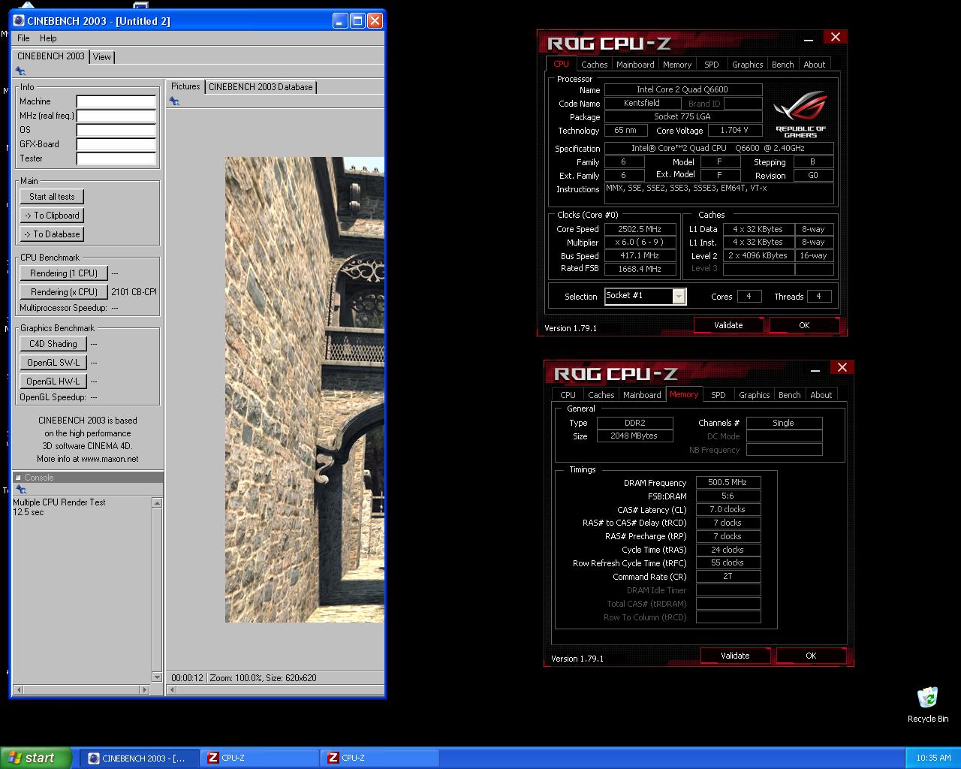Viewport: 961px width, 769px height.
Task: Click the pin icon below the CINEBENCH 2003 tab
Action: [x=20, y=71]
